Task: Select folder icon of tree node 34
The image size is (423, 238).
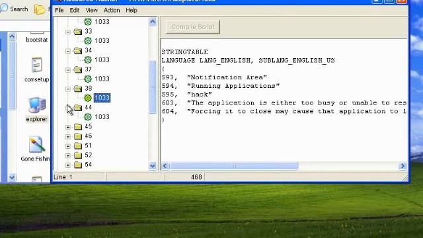Action: [78, 50]
